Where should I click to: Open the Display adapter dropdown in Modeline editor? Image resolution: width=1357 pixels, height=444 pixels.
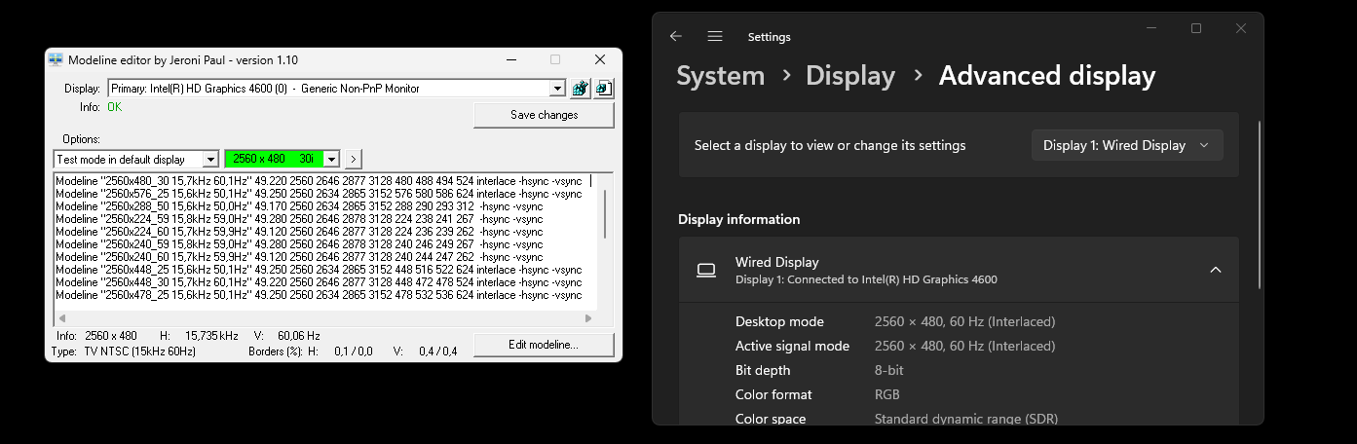[x=557, y=89]
